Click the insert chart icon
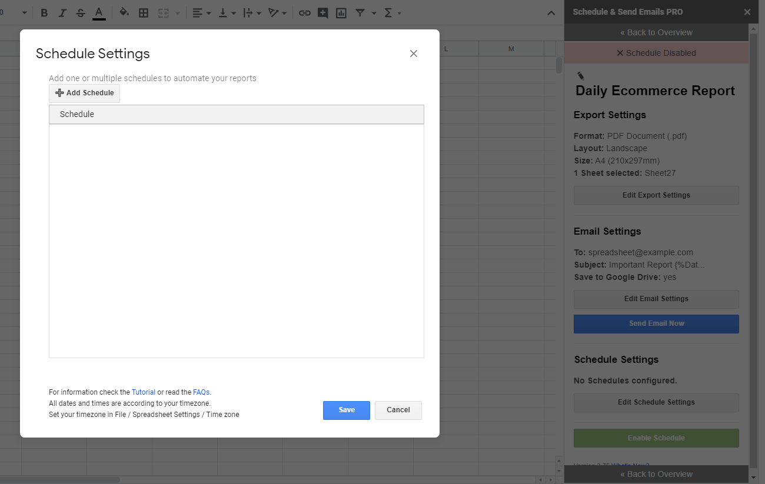Image resolution: width=765 pixels, height=484 pixels. 341,13
